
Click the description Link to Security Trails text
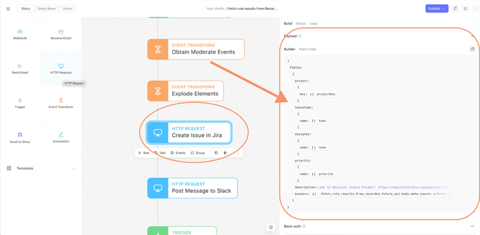point(385,187)
